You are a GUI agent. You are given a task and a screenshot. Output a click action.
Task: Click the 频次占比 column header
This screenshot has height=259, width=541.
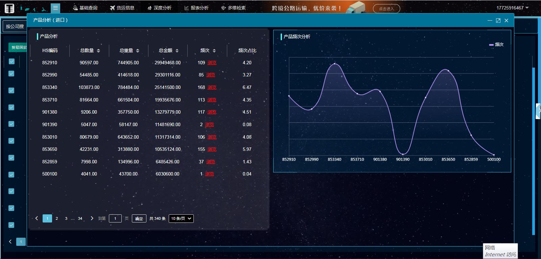(x=247, y=50)
